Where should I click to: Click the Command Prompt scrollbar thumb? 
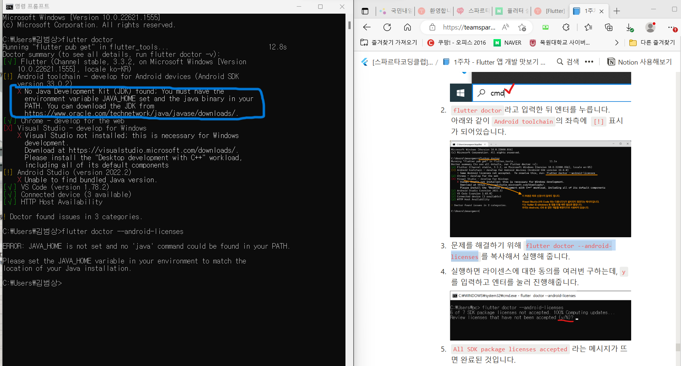[349, 25]
